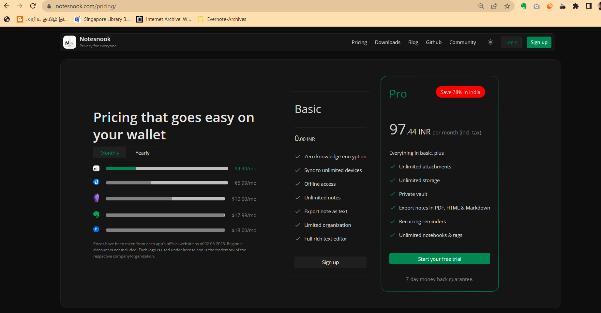Click the Obsidian icon beside $10.00/mo
The image size is (601, 313).
96,198
